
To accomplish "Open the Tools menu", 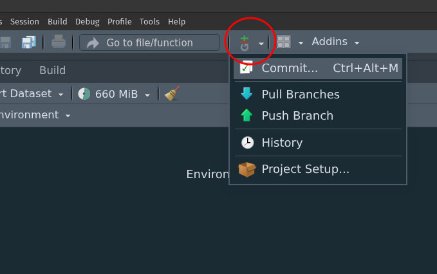I will [149, 22].
